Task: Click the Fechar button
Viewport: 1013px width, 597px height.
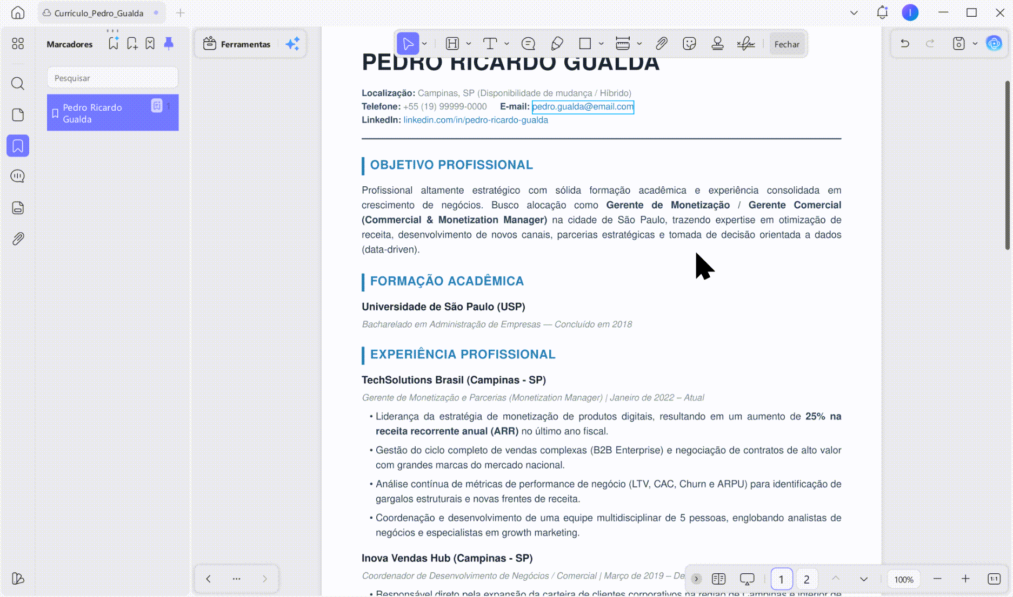Action: point(787,44)
